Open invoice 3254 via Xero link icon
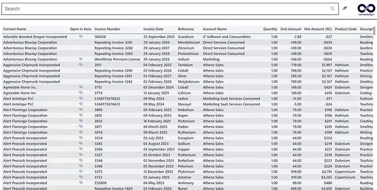Screen dimensions: 377x190 point(81,138)
